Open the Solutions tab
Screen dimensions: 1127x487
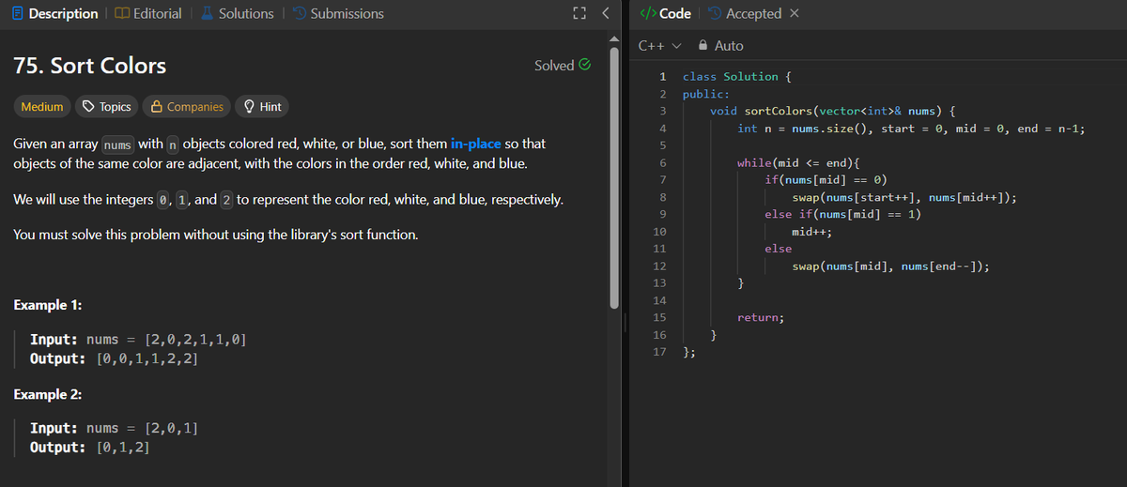(236, 13)
